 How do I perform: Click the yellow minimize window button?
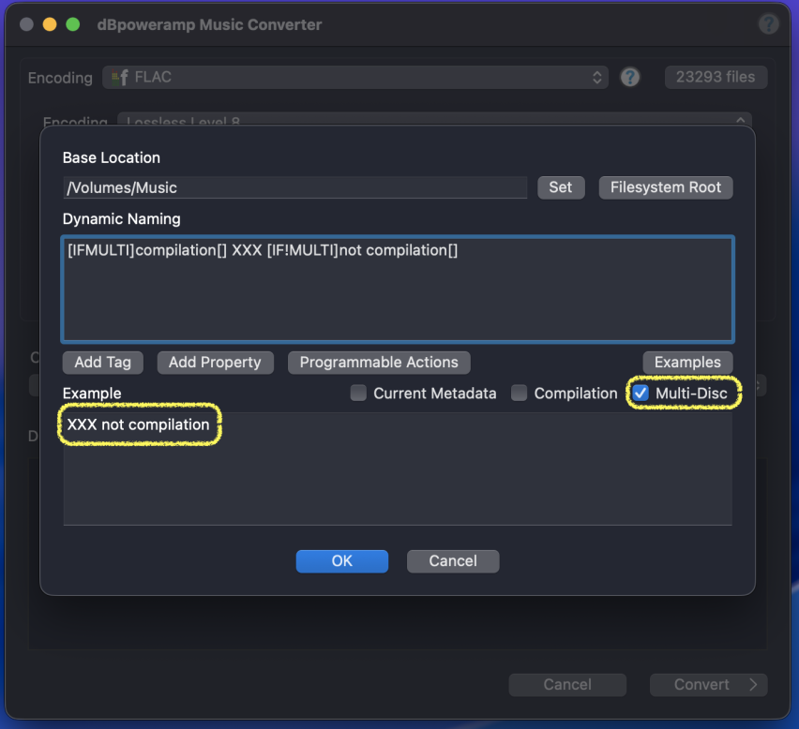click(50, 24)
